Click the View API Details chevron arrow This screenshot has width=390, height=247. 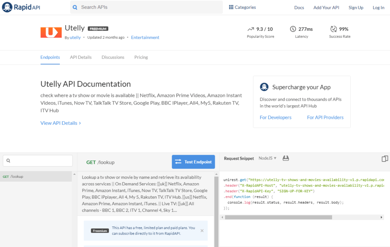pos(80,123)
